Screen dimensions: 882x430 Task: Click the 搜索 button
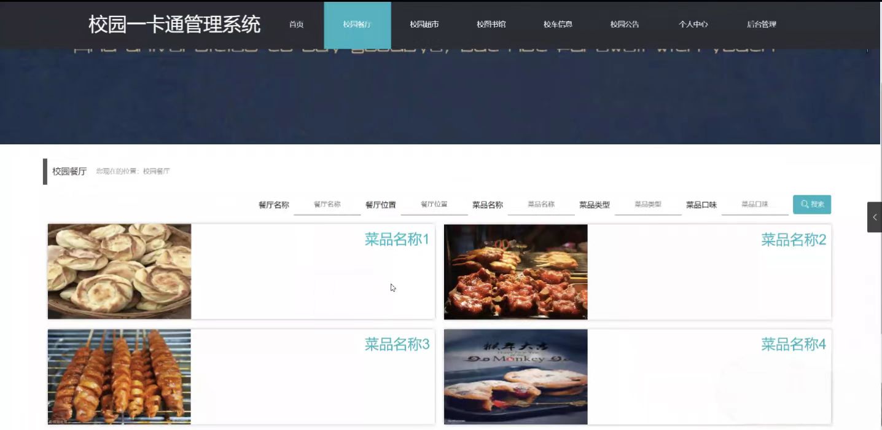[812, 205]
